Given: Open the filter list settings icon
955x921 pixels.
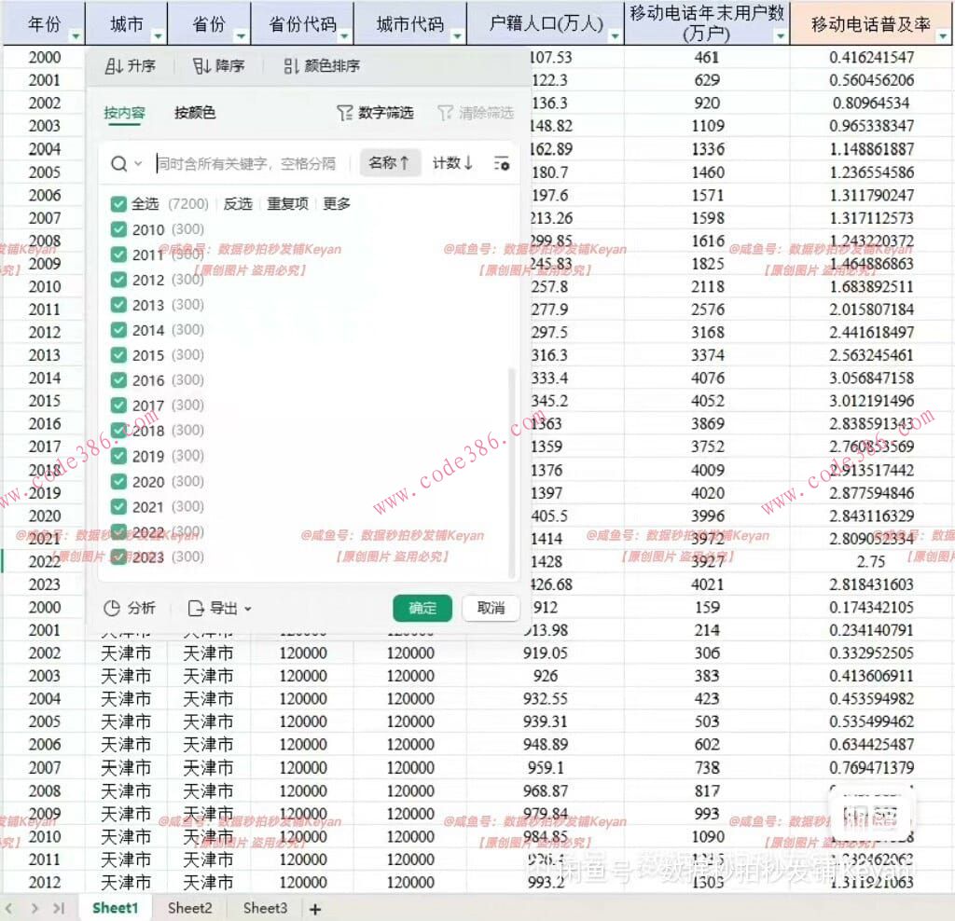Looking at the screenshot, I should pyautogui.click(x=501, y=162).
